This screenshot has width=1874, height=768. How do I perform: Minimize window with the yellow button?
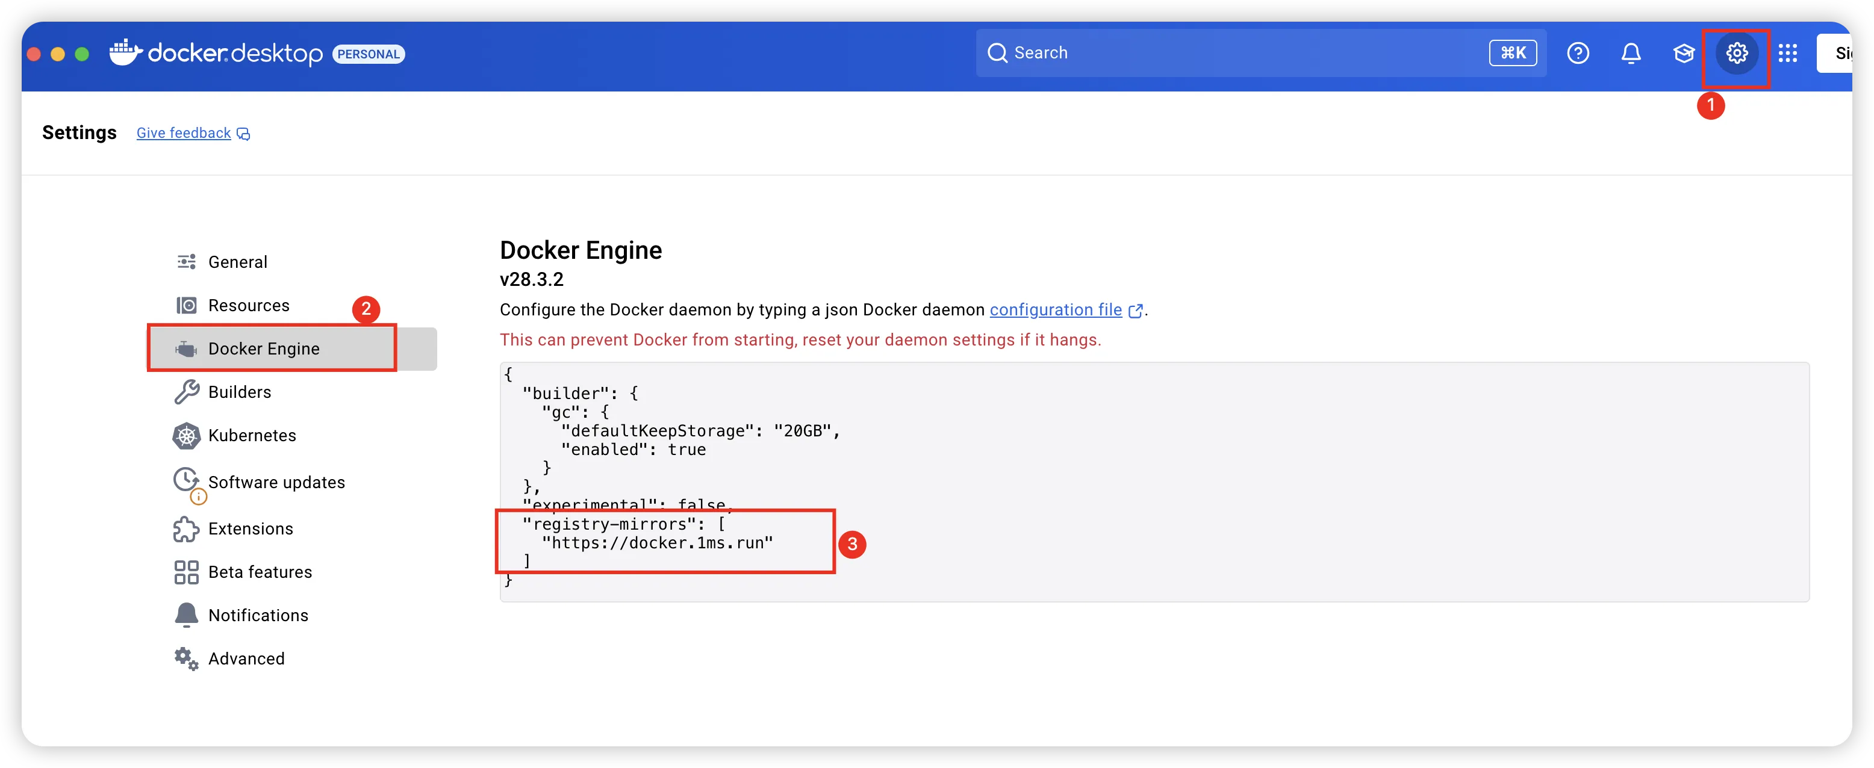tap(57, 54)
